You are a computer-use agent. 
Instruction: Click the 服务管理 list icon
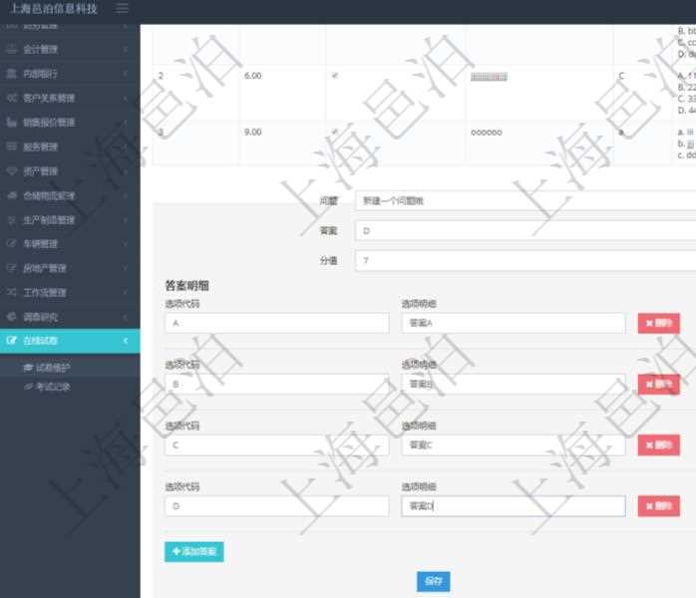point(12,147)
